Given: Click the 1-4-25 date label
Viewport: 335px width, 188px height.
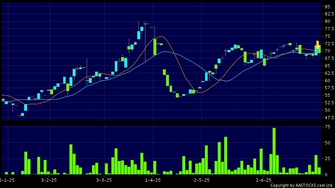Looking at the screenshot, I should [153, 180].
